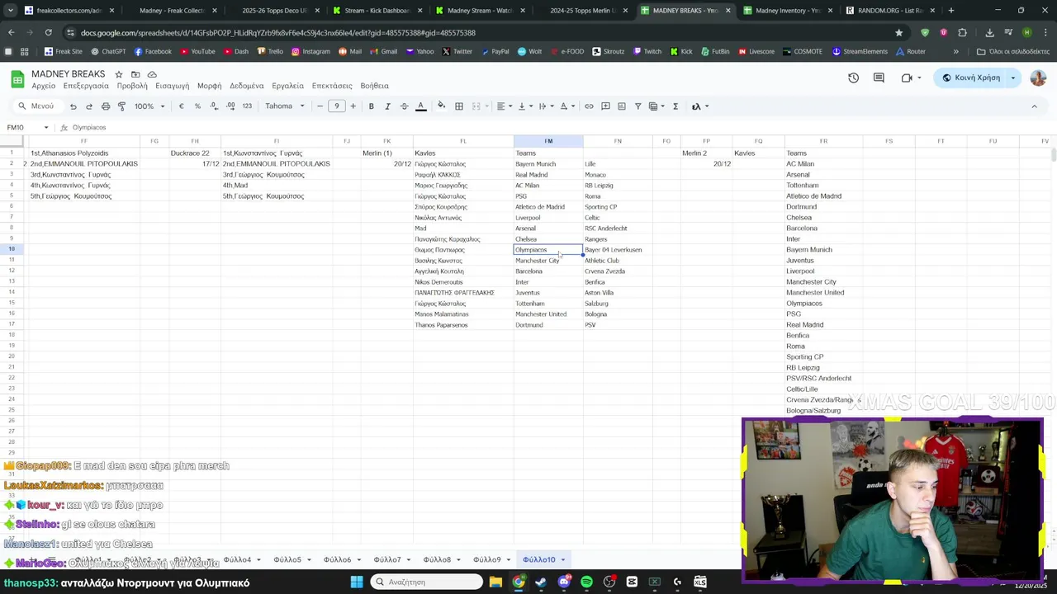Image resolution: width=1057 pixels, height=594 pixels.
Task: Decrease font size with minus
Action: (320, 106)
